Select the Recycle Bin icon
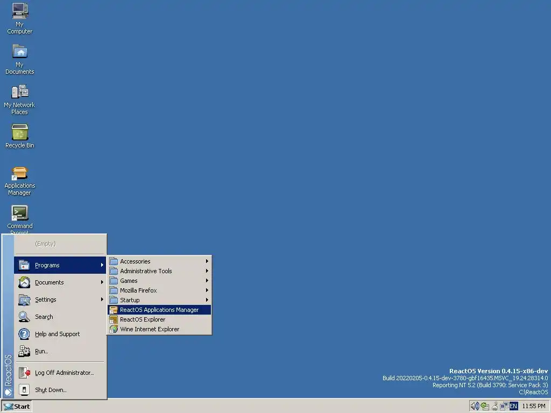551x413 pixels. [x=20, y=136]
